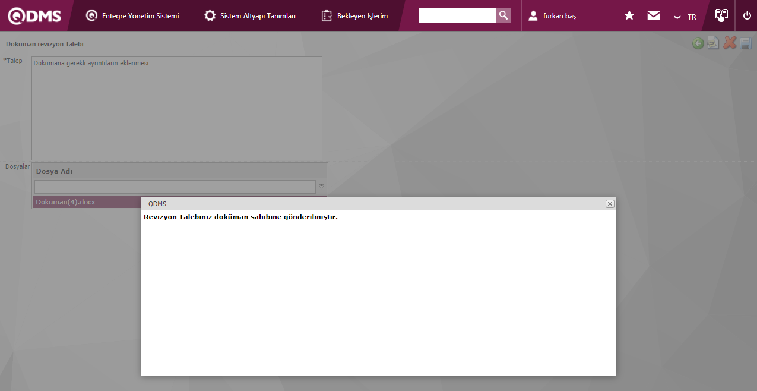Click the Doküman revizyon Talebi page title
Viewport: 757px width, 391px height.
pyautogui.click(x=45, y=44)
